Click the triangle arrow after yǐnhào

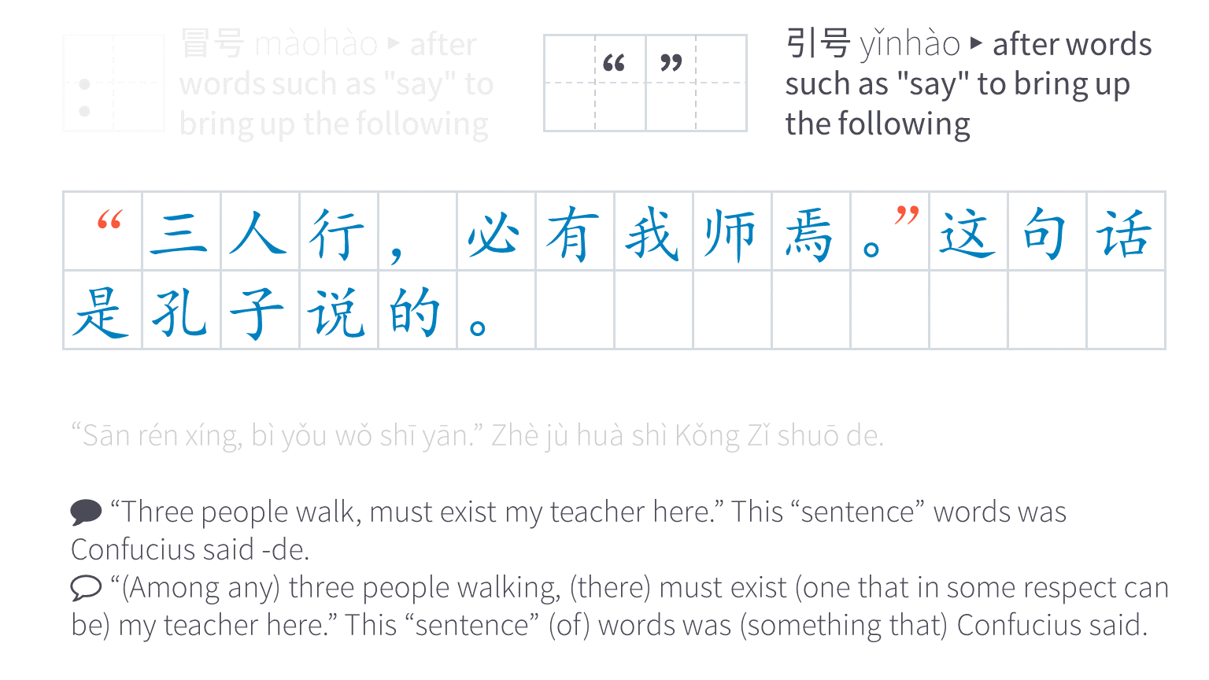click(976, 43)
